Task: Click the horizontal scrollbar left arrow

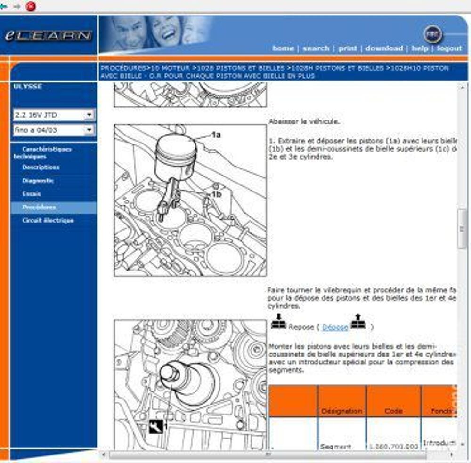Action: click(104, 455)
